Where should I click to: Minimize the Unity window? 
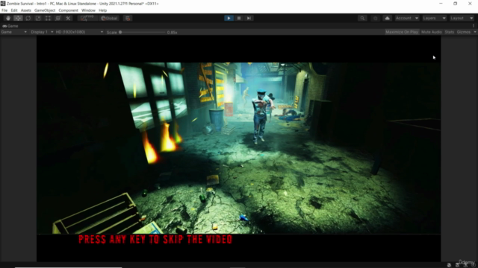(441, 4)
